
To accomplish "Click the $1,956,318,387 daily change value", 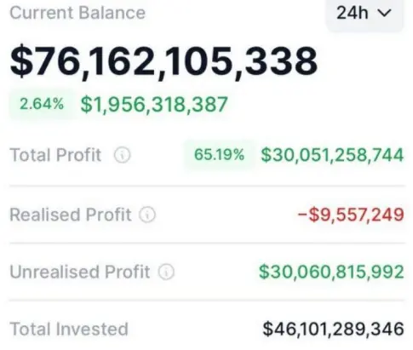I will click(154, 105).
